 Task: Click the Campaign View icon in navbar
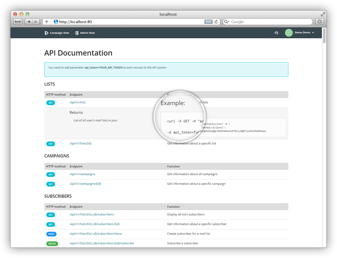click(x=46, y=33)
